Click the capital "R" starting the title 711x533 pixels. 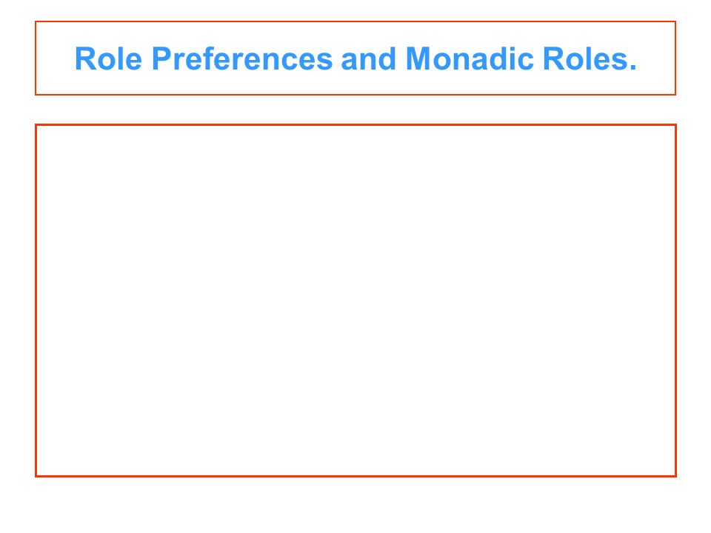(x=84, y=59)
